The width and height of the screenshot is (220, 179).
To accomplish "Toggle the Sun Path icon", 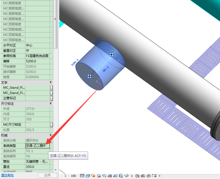I will [x=93, y=176].
